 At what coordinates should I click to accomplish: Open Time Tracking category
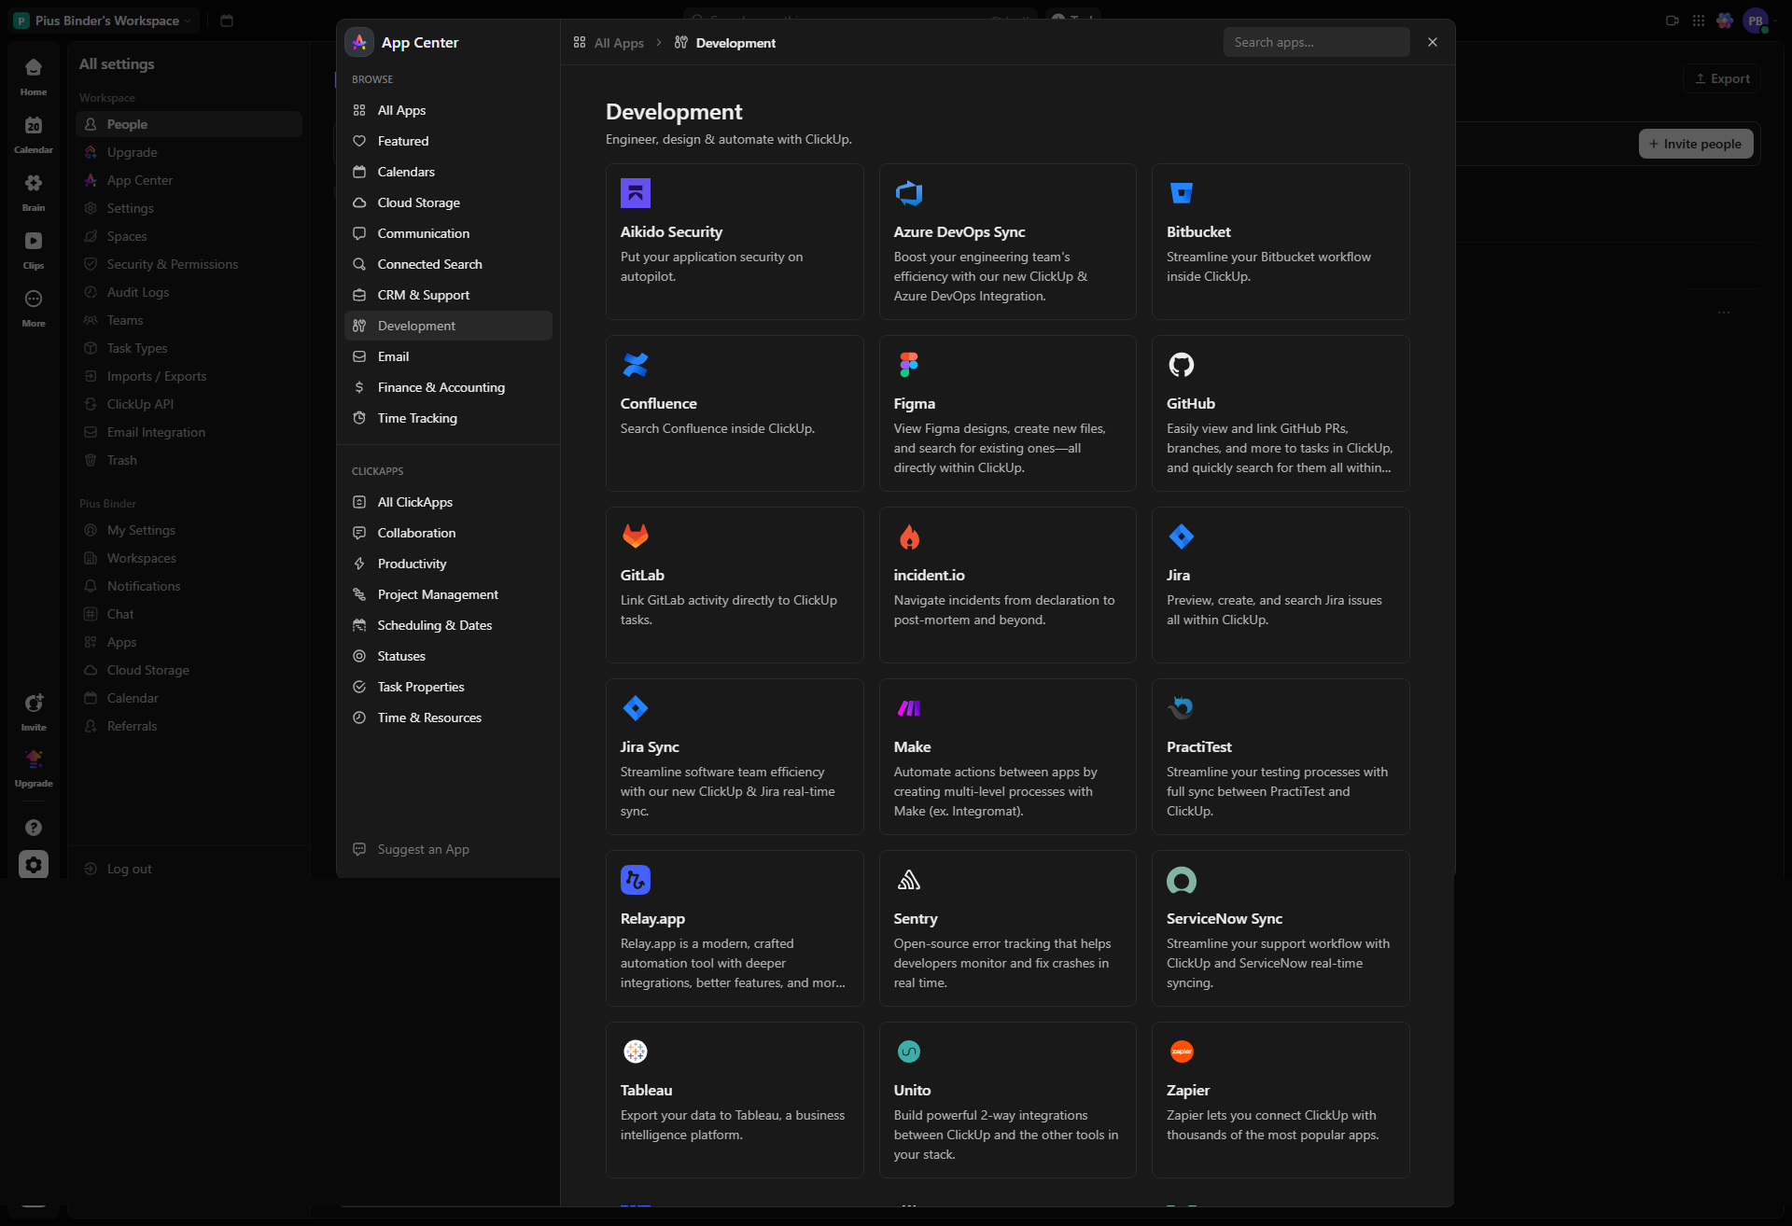[448, 418]
